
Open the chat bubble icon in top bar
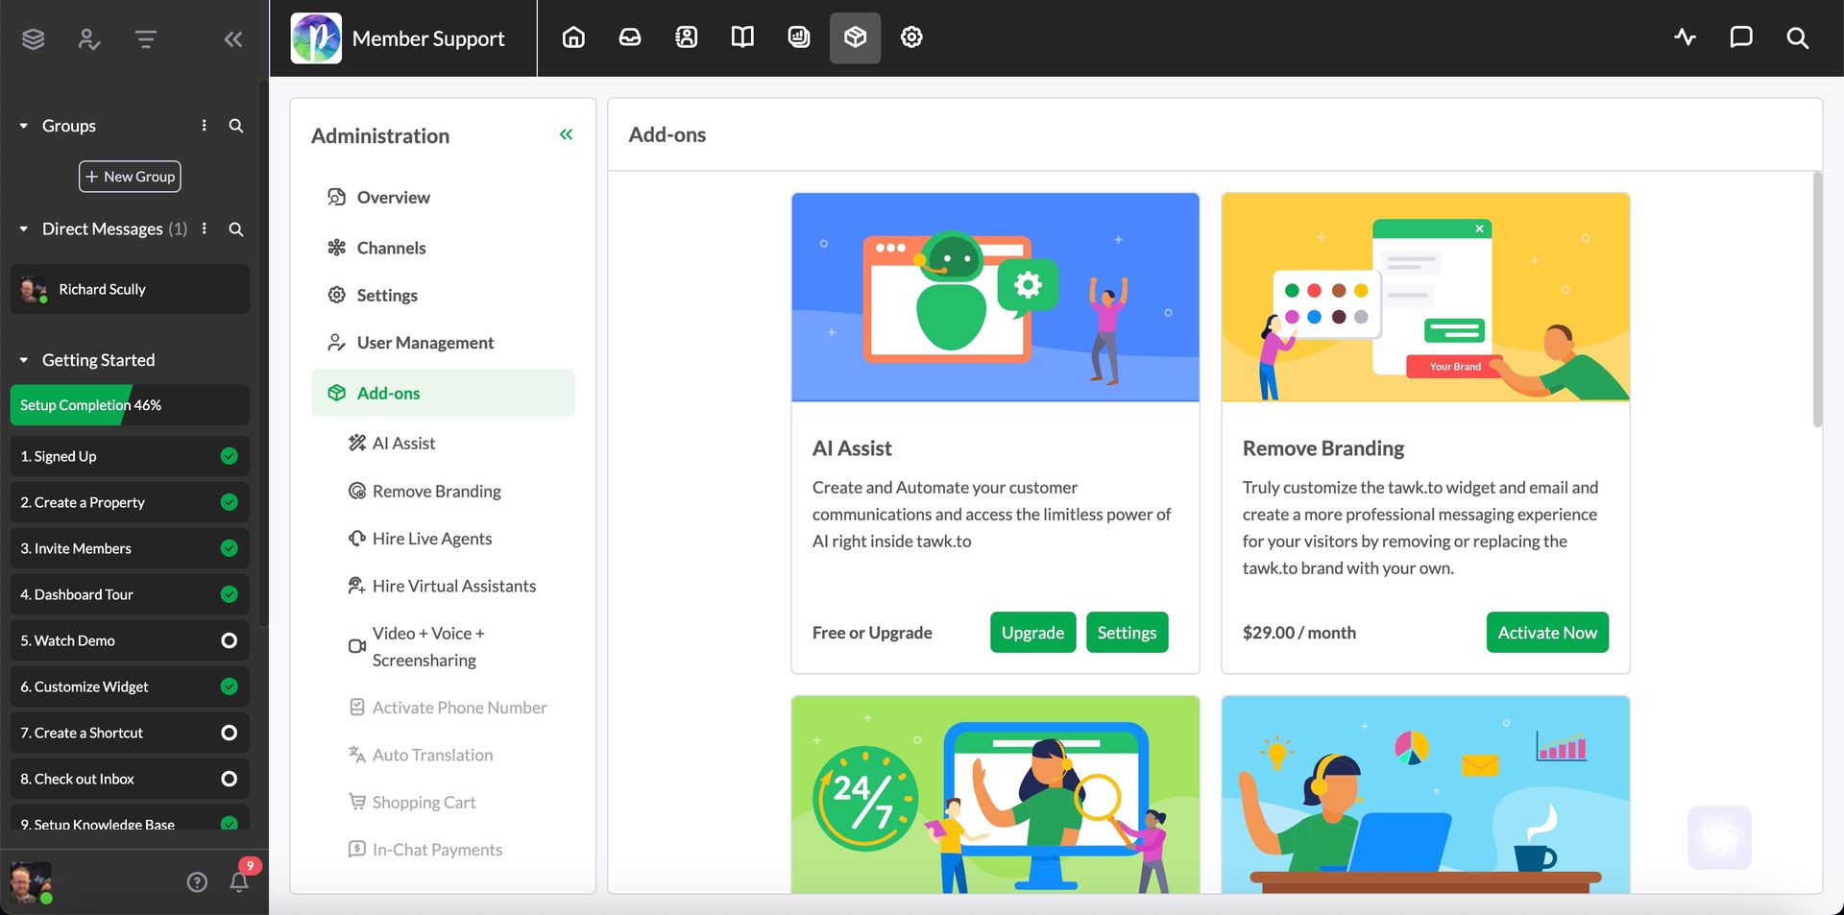point(1741,37)
